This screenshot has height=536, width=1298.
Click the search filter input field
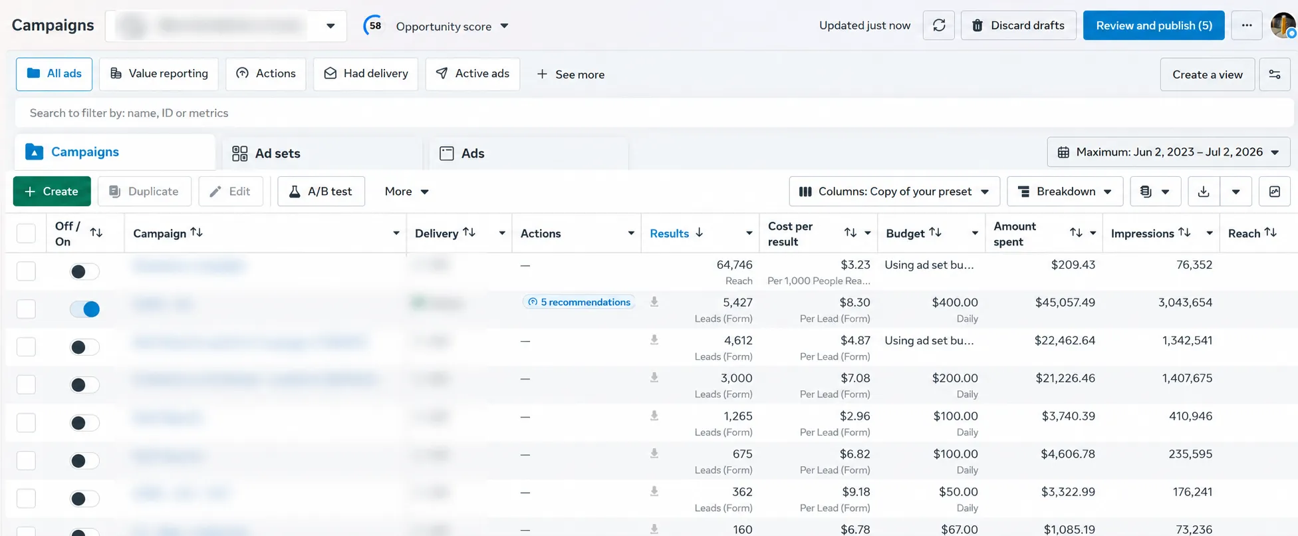pos(654,113)
